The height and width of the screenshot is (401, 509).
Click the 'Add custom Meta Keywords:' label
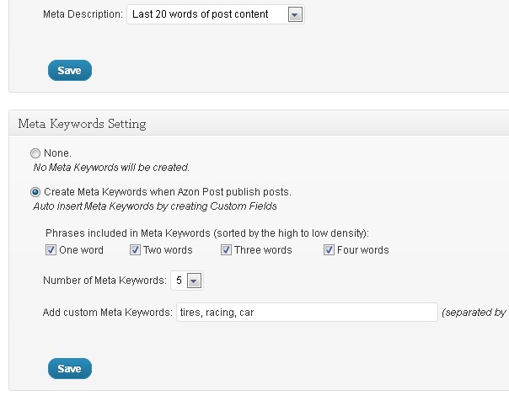[x=108, y=313]
